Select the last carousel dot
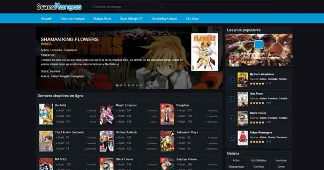The image size is (324, 170). click(141, 85)
